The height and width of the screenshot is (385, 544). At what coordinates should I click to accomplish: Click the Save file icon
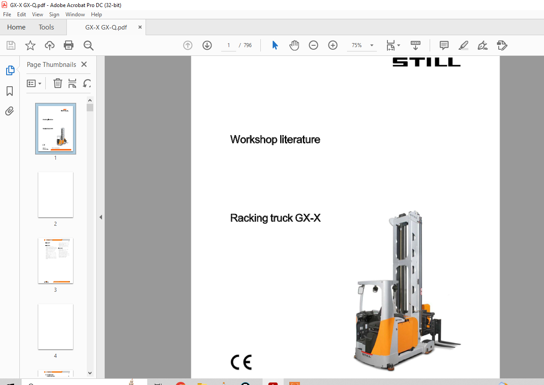click(11, 45)
